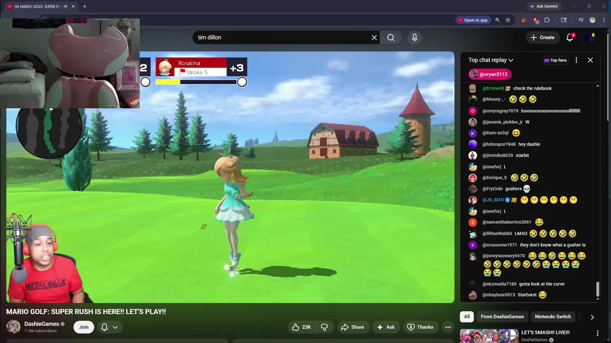Open LET'S SMASH!! LIVE!!! video title
The height and width of the screenshot is (343, 611).
(545, 333)
